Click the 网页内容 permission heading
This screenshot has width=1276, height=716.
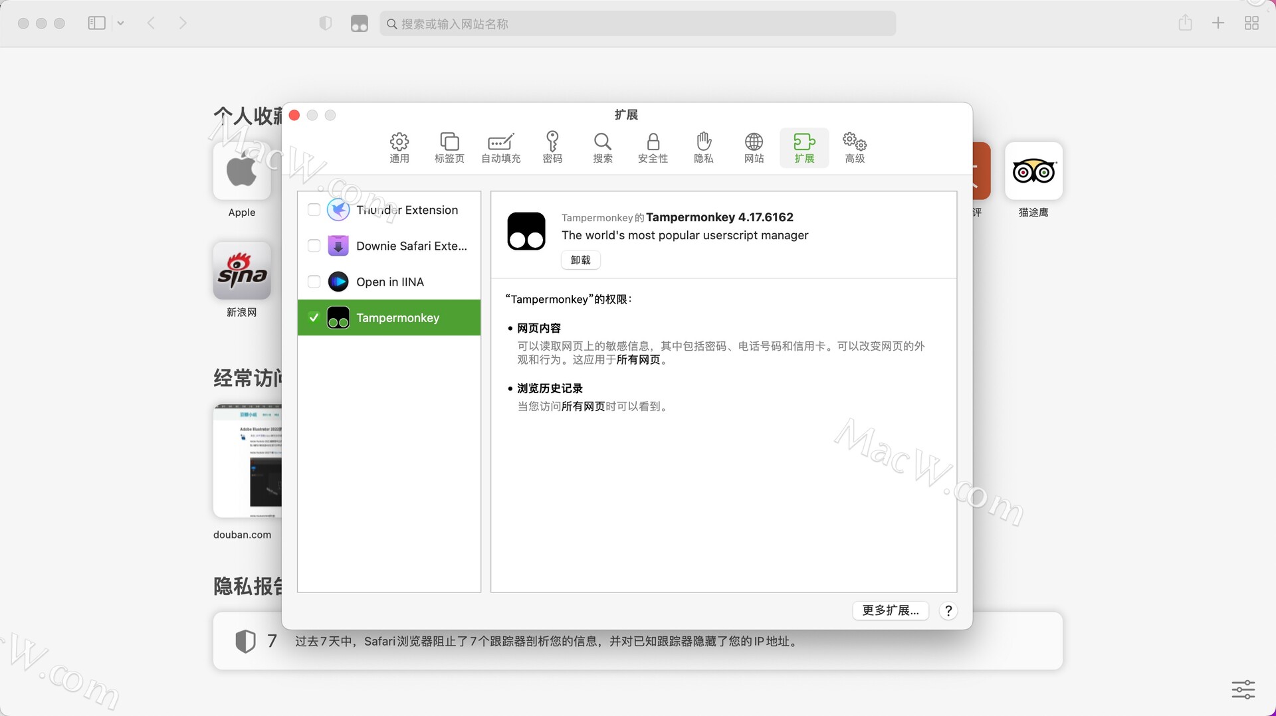pos(539,328)
